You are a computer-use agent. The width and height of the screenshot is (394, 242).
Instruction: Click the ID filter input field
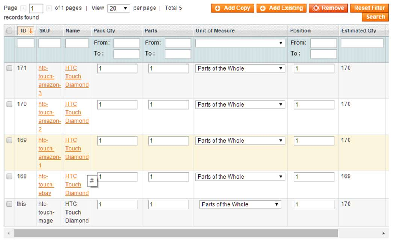click(26, 43)
